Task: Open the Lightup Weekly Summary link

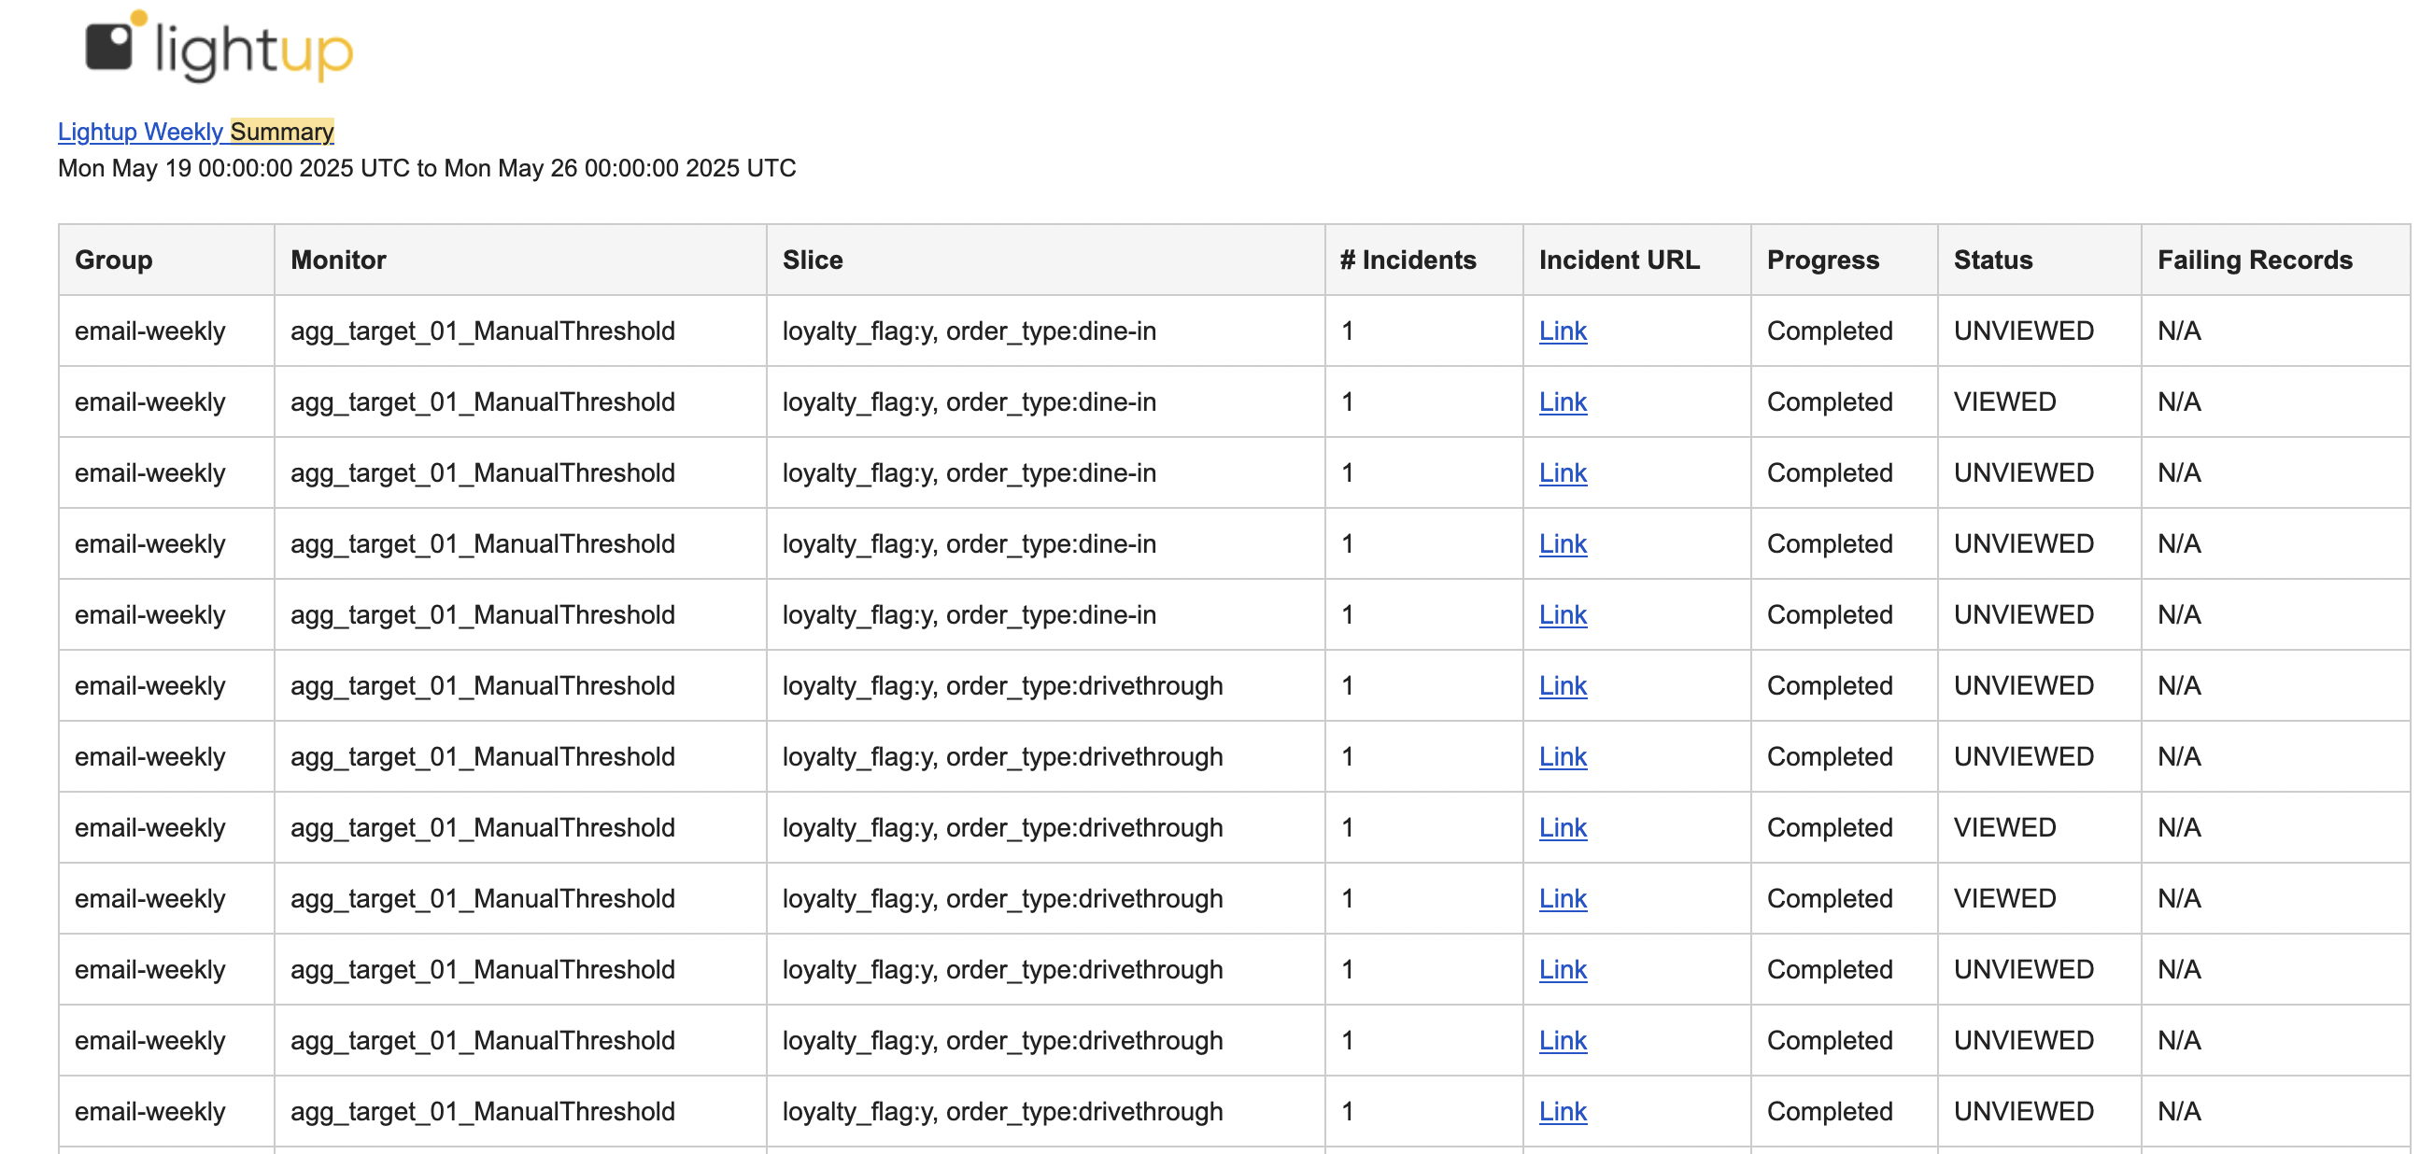Action: coord(195,132)
